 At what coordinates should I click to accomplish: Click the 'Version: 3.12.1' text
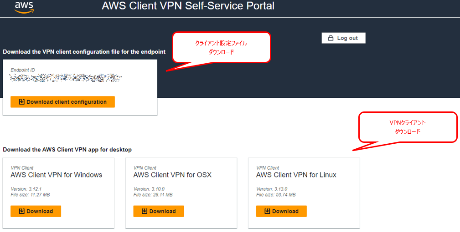26,189
